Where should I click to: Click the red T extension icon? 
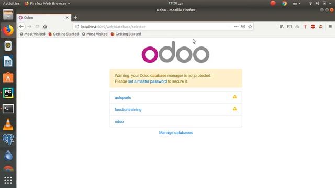[x=305, y=27]
